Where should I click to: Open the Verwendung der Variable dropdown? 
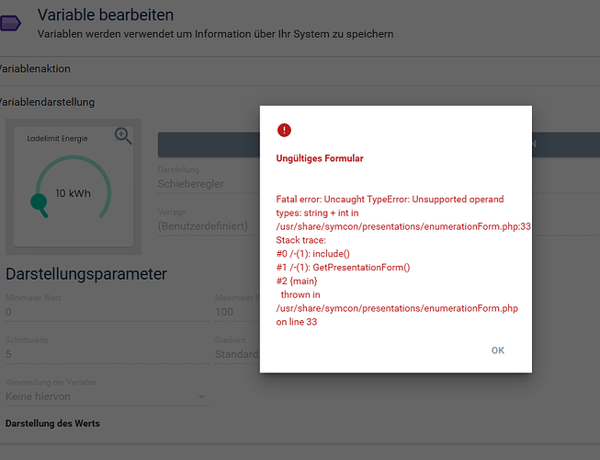[x=106, y=397]
